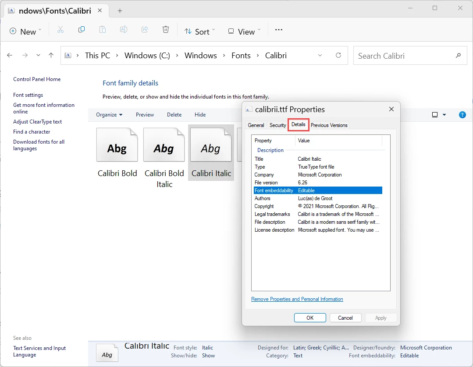
Task: Open Get more font information online
Action: pos(44,108)
